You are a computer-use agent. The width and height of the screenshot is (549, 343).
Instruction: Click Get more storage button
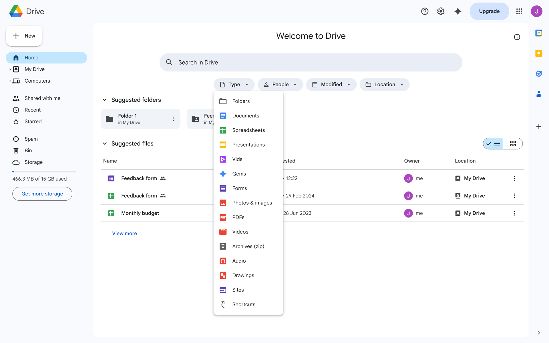point(42,194)
